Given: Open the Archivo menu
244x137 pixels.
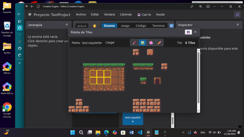Looking at the screenshot, I should 81,15.
